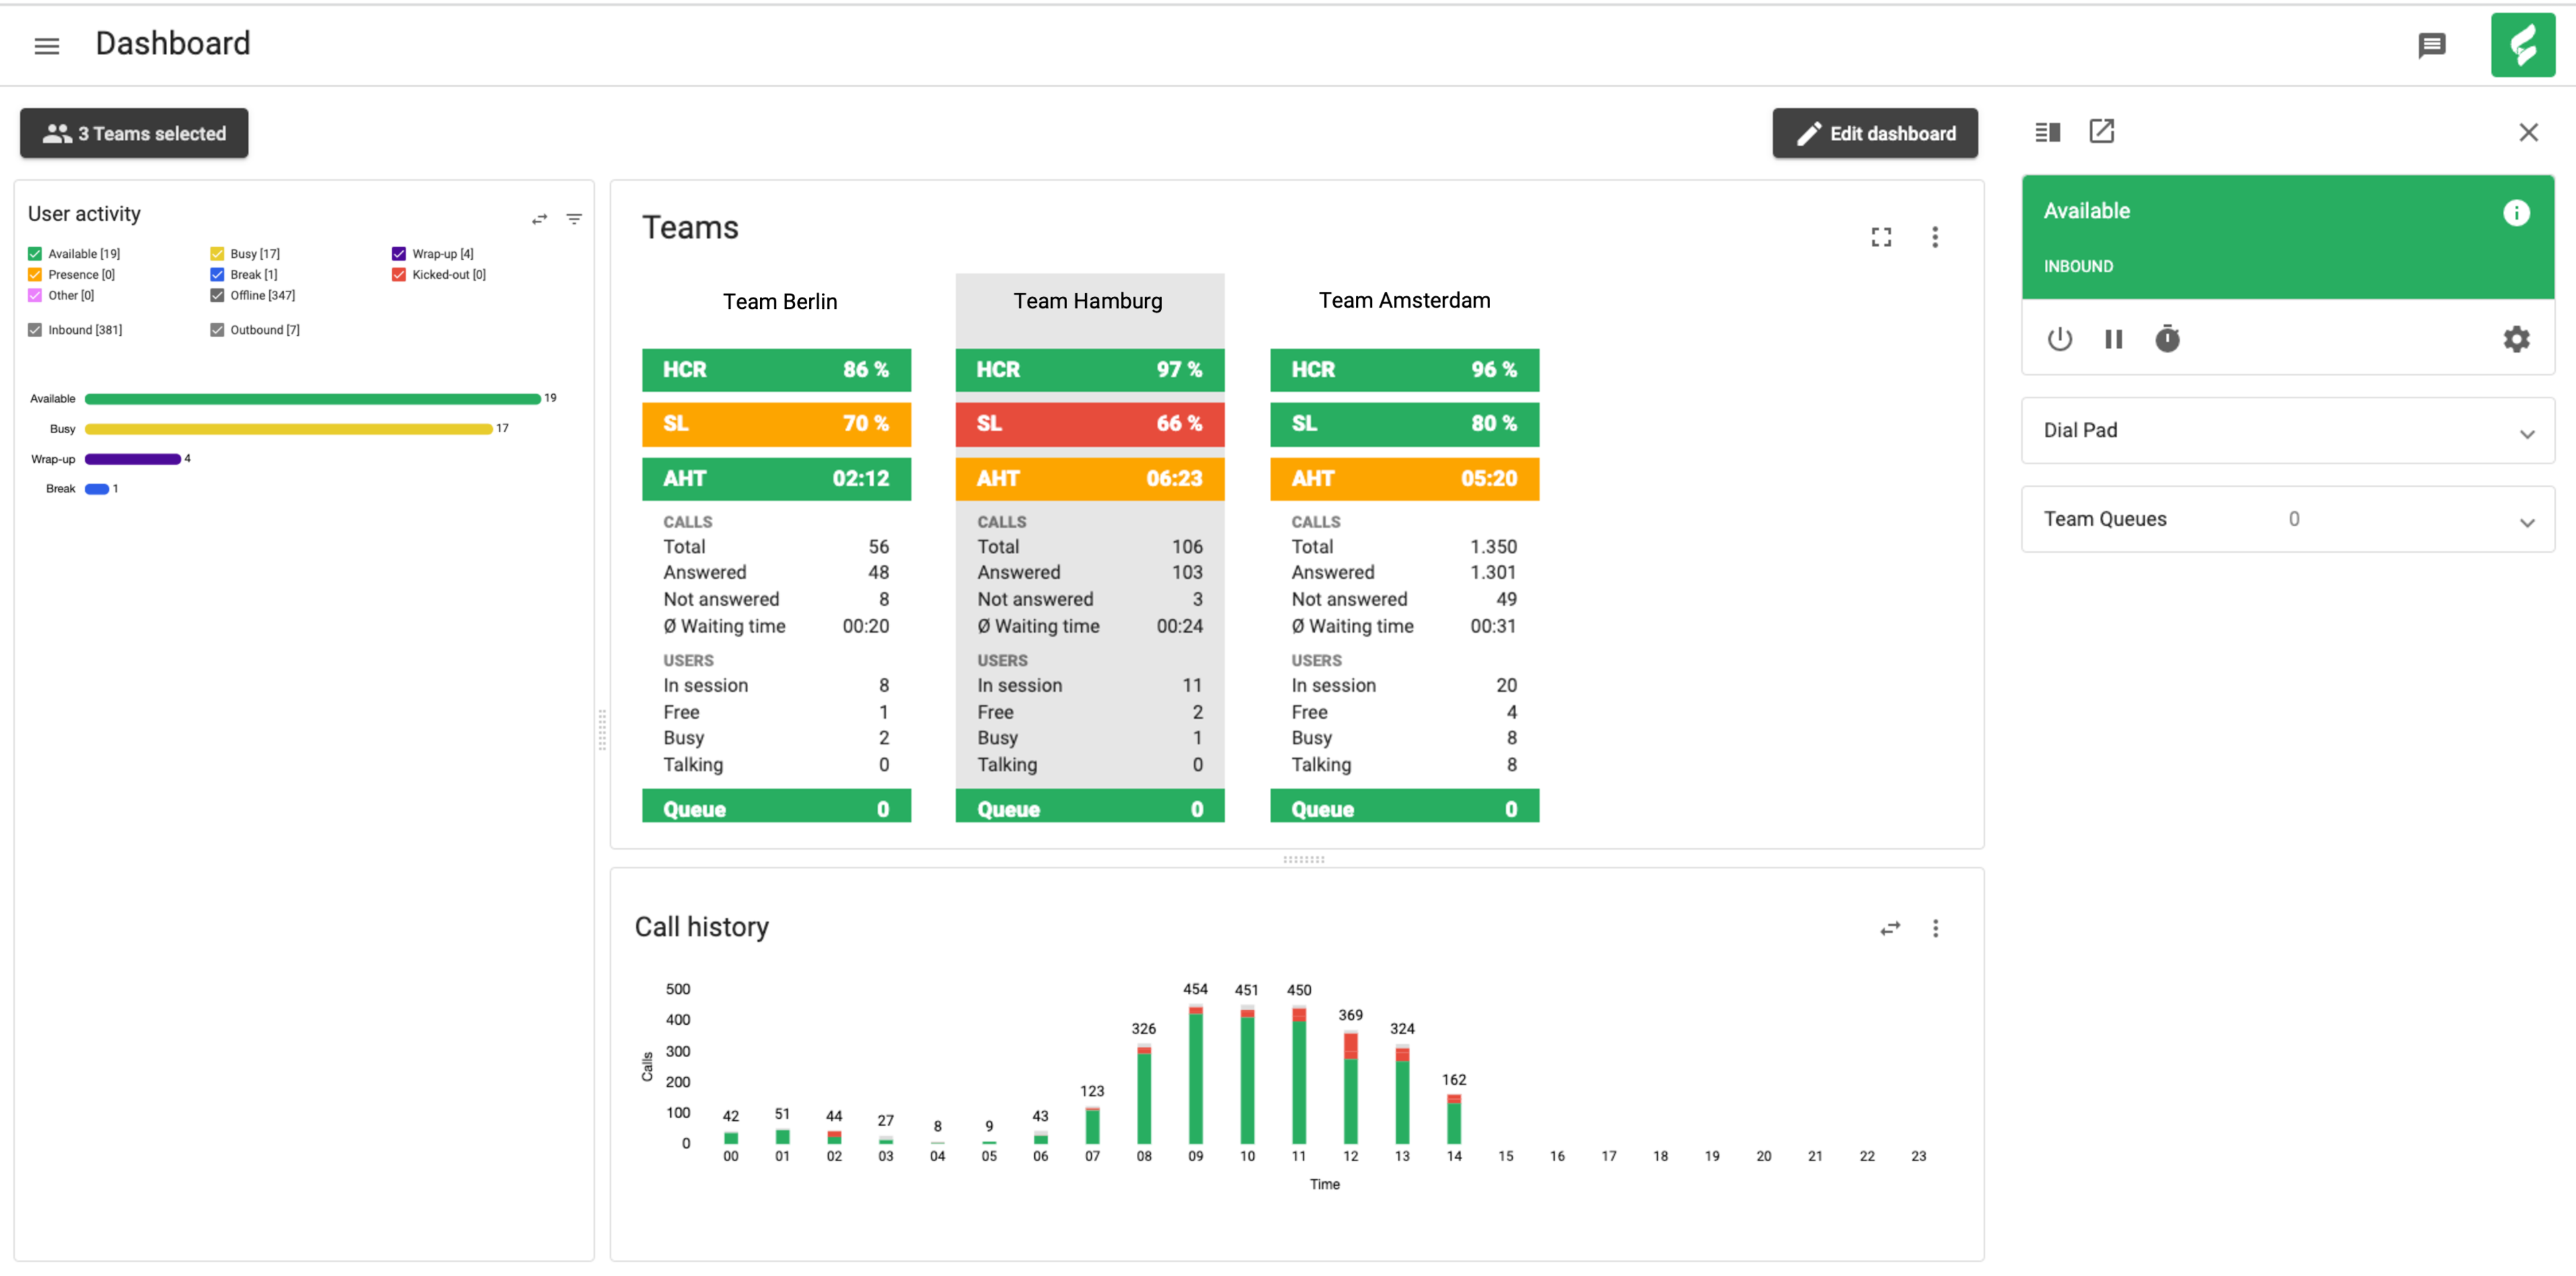
Task: Click the vertical resize handle beside User activity
Action: [x=602, y=730]
